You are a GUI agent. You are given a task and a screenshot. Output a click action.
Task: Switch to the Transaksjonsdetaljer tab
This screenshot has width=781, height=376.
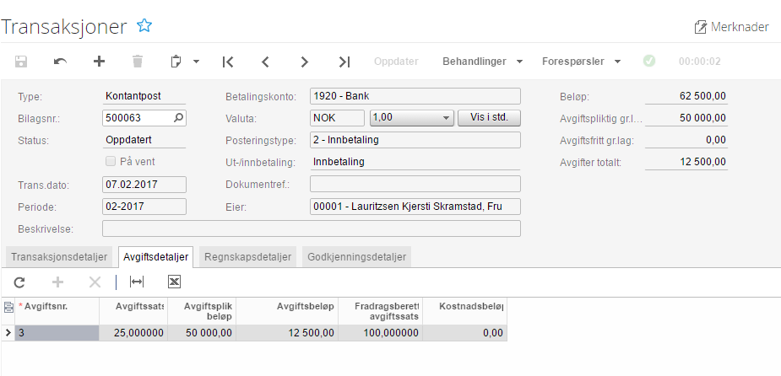[x=60, y=257]
